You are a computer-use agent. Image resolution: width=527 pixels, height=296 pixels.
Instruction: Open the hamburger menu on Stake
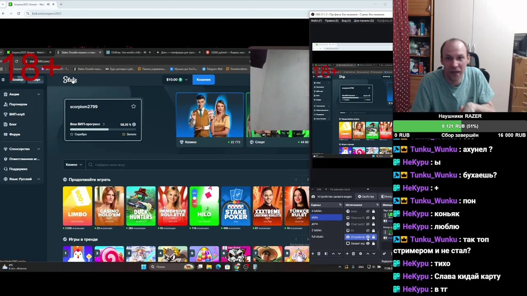pos(3,79)
